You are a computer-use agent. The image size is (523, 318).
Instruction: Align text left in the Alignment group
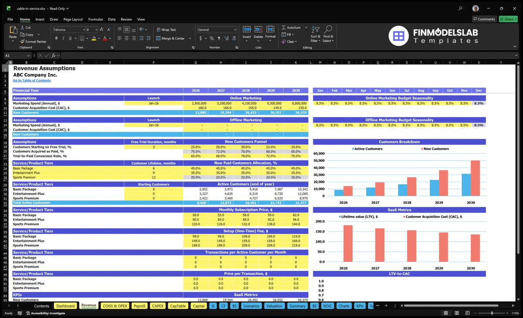click(119, 38)
